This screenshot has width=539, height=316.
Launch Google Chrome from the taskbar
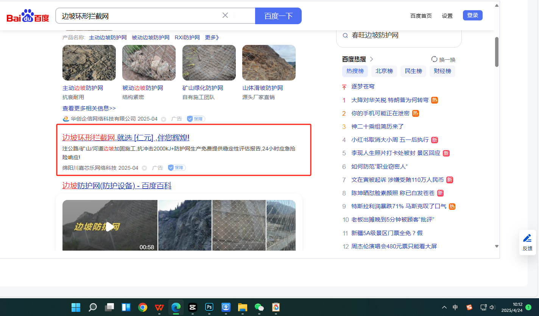(143, 307)
